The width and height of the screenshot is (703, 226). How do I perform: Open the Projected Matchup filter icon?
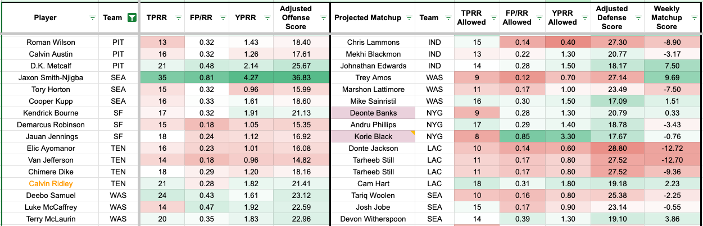409,18
